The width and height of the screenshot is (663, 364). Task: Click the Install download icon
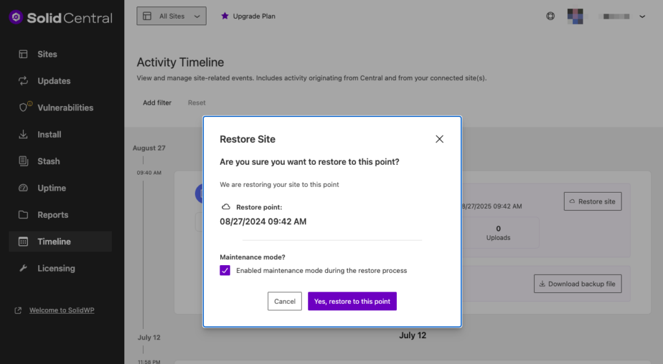[x=23, y=134]
